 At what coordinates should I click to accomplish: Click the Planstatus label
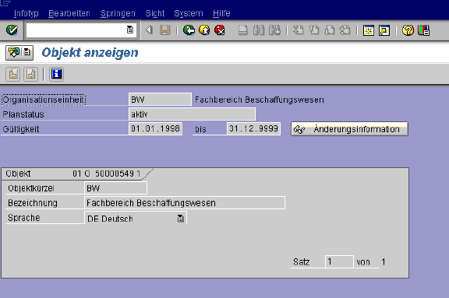[x=23, y=114]
